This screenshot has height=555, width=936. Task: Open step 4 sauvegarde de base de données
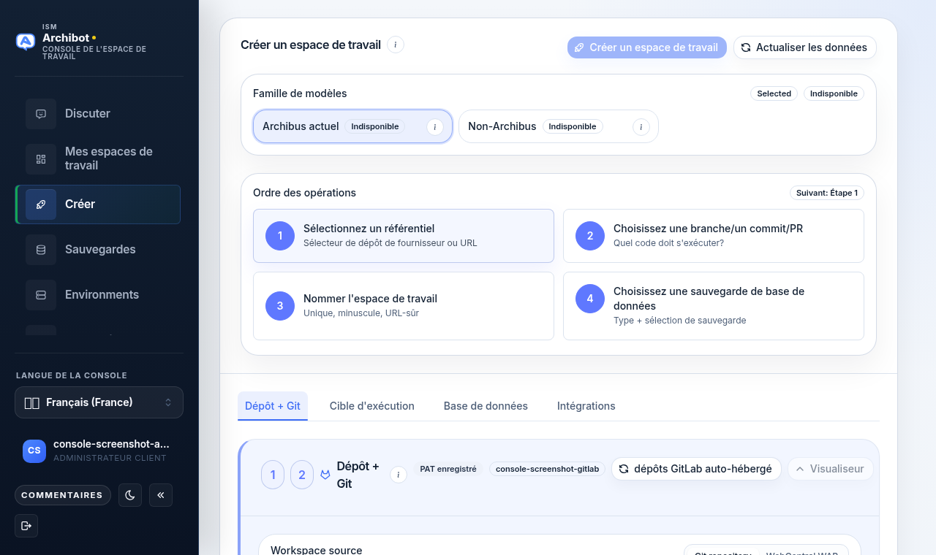(x=714, y=306)
